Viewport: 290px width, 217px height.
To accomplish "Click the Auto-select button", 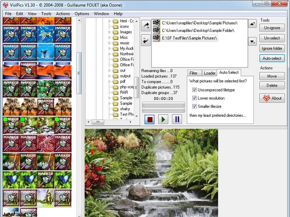I will pos(272,58).
